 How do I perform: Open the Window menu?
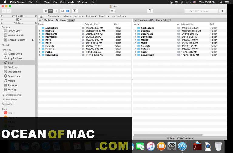coord(82,2)
